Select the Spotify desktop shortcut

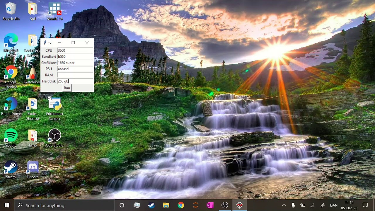(x=11, y=138)
